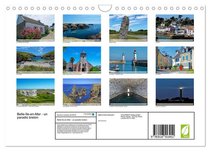210x151 pixels.
Task: Open the menhir standing stone photo
Action: 128,28
